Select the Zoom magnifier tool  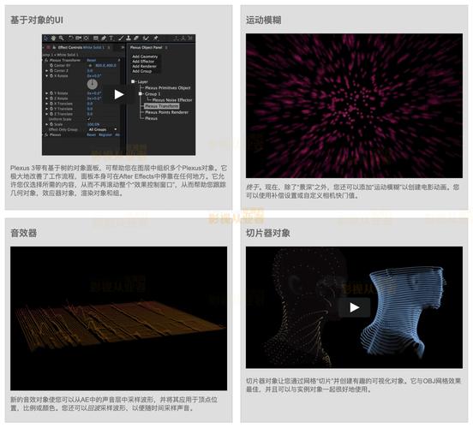[x=62, y=38]
